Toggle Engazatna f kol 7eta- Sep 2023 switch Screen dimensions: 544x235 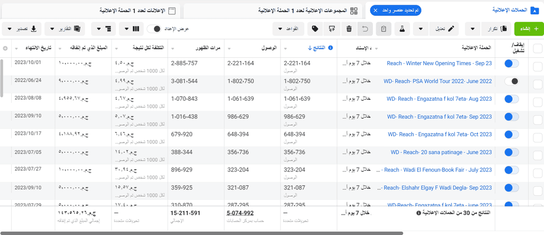tap(512, 117)
